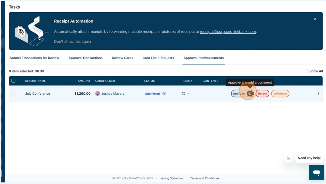This screenshot has width=326, height=184.
Task: Dismiss the Need any help bubble
Action: [x=288, y=158]
